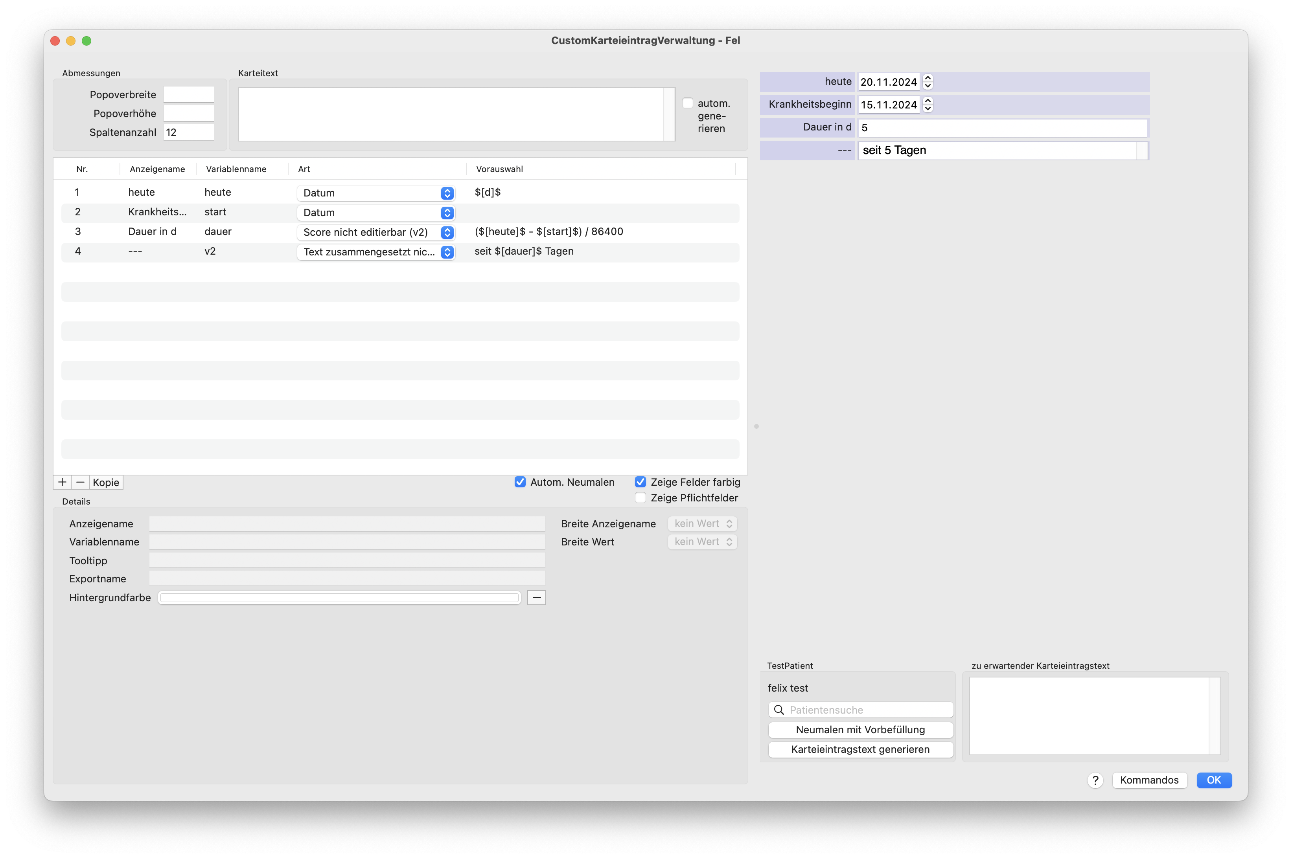
Task: Click the question mark help button
Action: pos(1095,780)
